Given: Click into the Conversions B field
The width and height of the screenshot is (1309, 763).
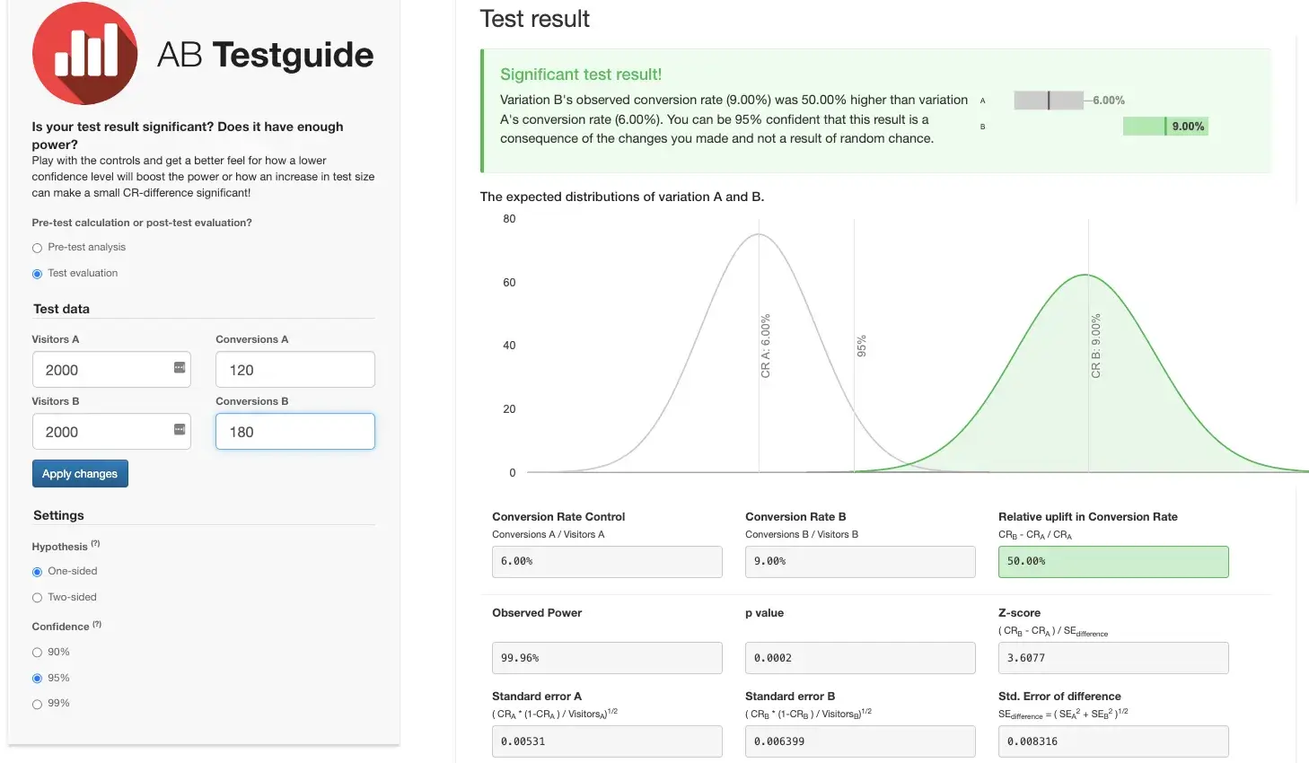Looking at the screenshot, I should point(294,432).
